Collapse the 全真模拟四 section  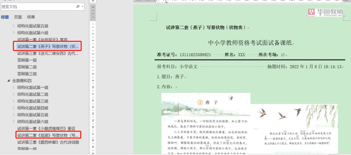pos(9,81)
